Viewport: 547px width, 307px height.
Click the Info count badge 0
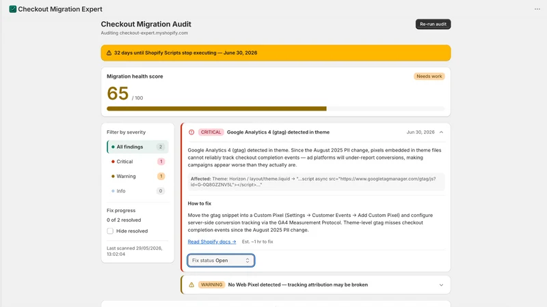(x=161, y=191)
